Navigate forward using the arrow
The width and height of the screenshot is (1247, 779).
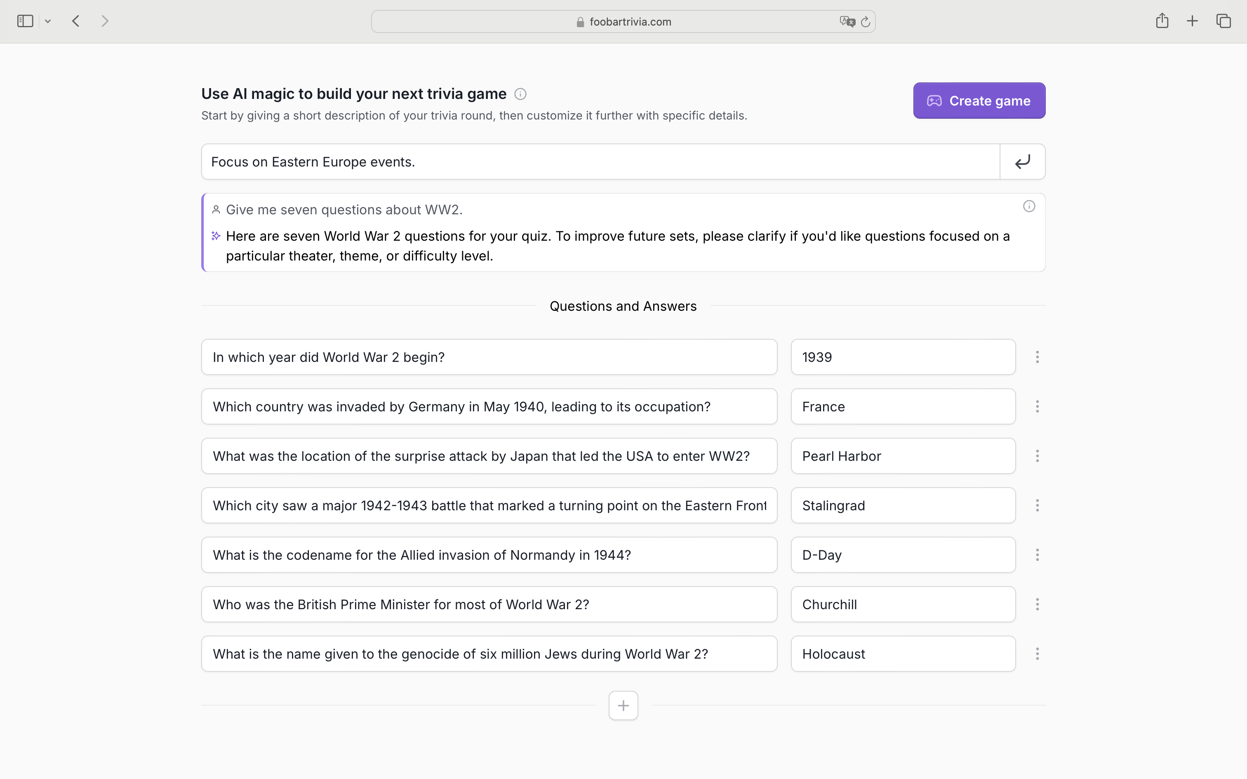point(105,21)
